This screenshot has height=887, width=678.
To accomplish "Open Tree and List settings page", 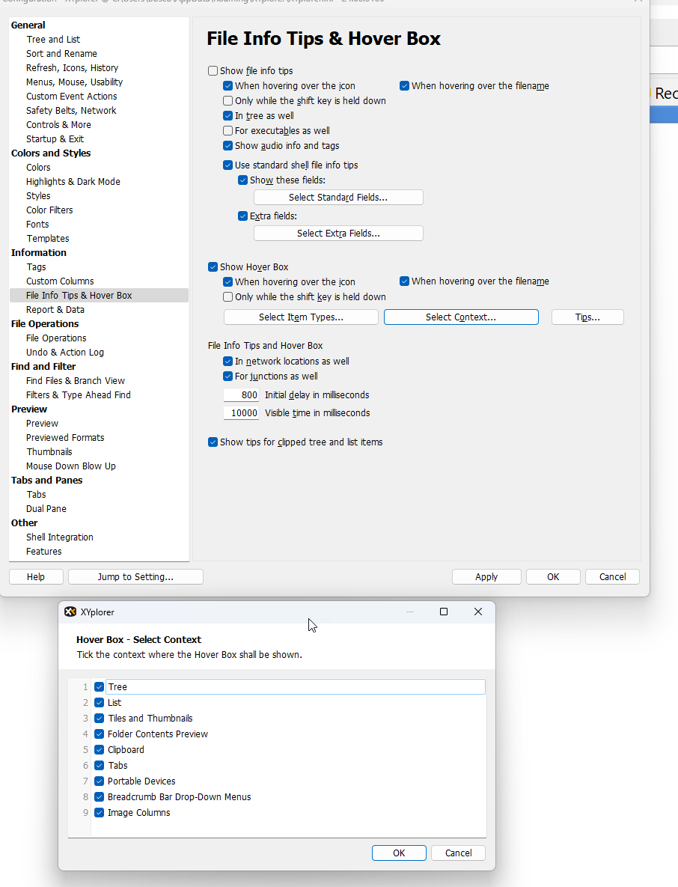I will pos(53,40).
